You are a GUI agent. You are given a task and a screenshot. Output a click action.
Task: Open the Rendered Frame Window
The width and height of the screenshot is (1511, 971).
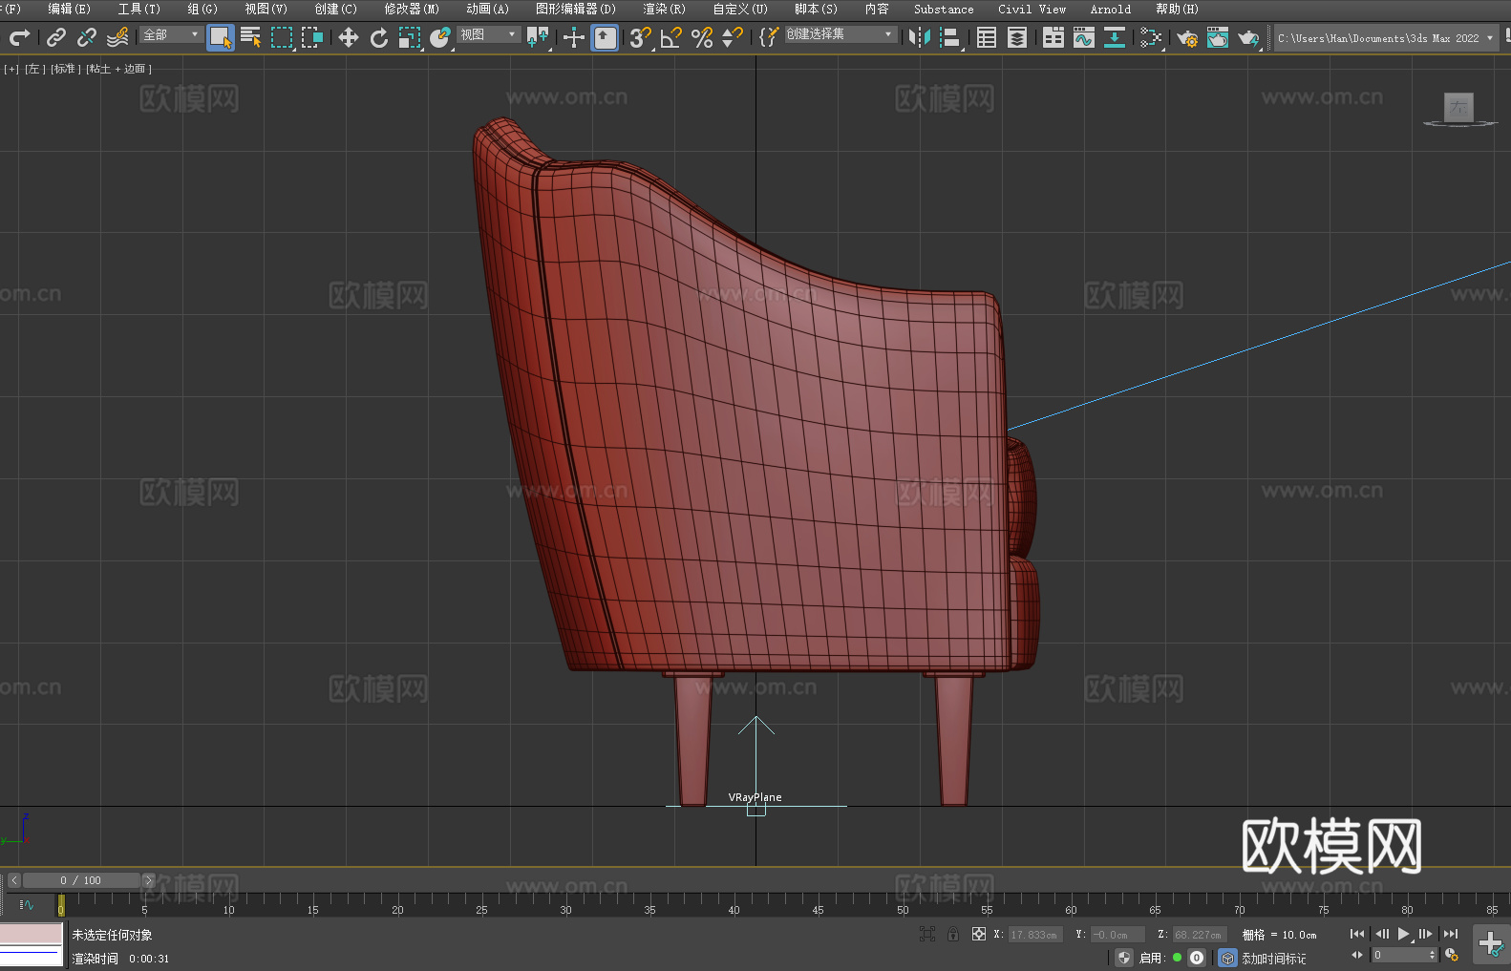tap(1218, 37)
